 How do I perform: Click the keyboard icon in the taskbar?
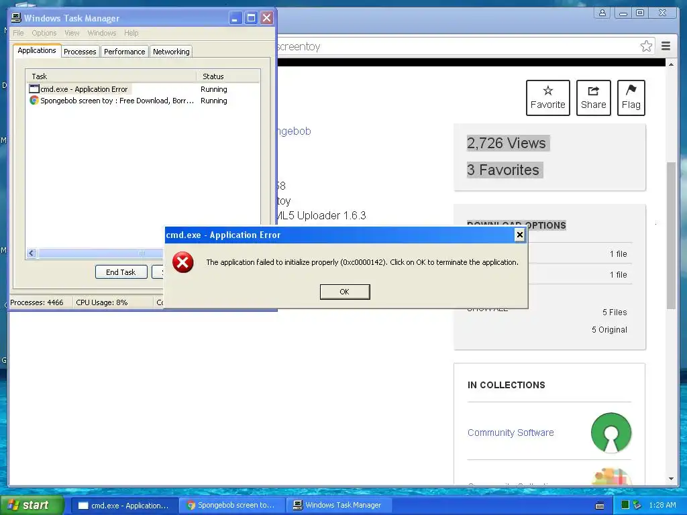tap(600, 506)
